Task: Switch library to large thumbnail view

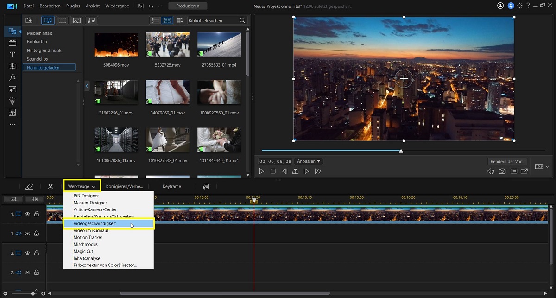Action: tap(168, 20)
